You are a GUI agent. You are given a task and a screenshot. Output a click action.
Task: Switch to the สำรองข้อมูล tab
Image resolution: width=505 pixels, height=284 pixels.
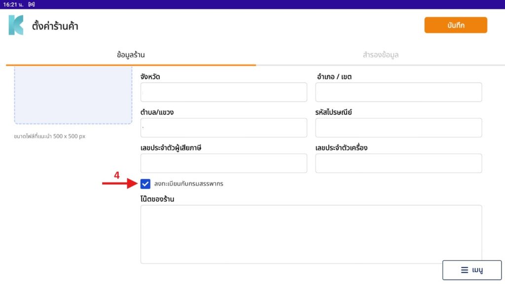380,55
